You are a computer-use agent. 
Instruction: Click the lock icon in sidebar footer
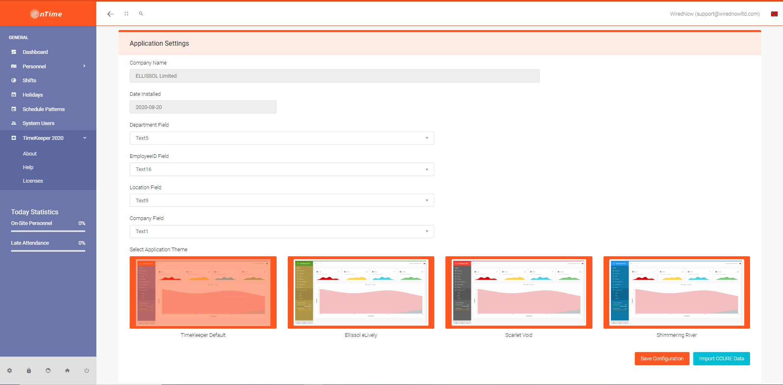(x=29, y=371)
